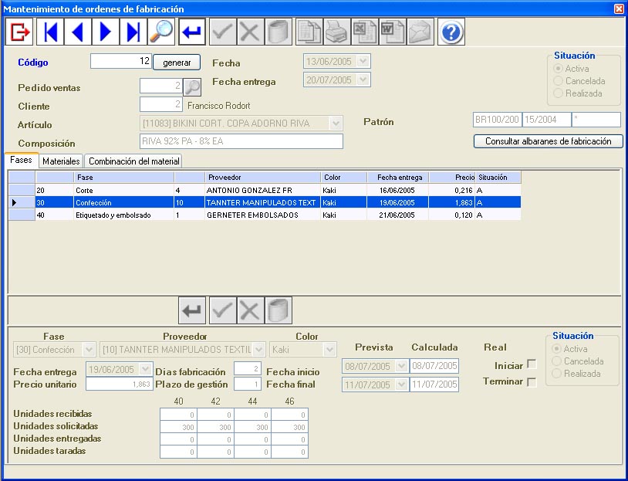The image size is (628, 481).
Task: Open the Artículo combo box
Action: (336, 123)
